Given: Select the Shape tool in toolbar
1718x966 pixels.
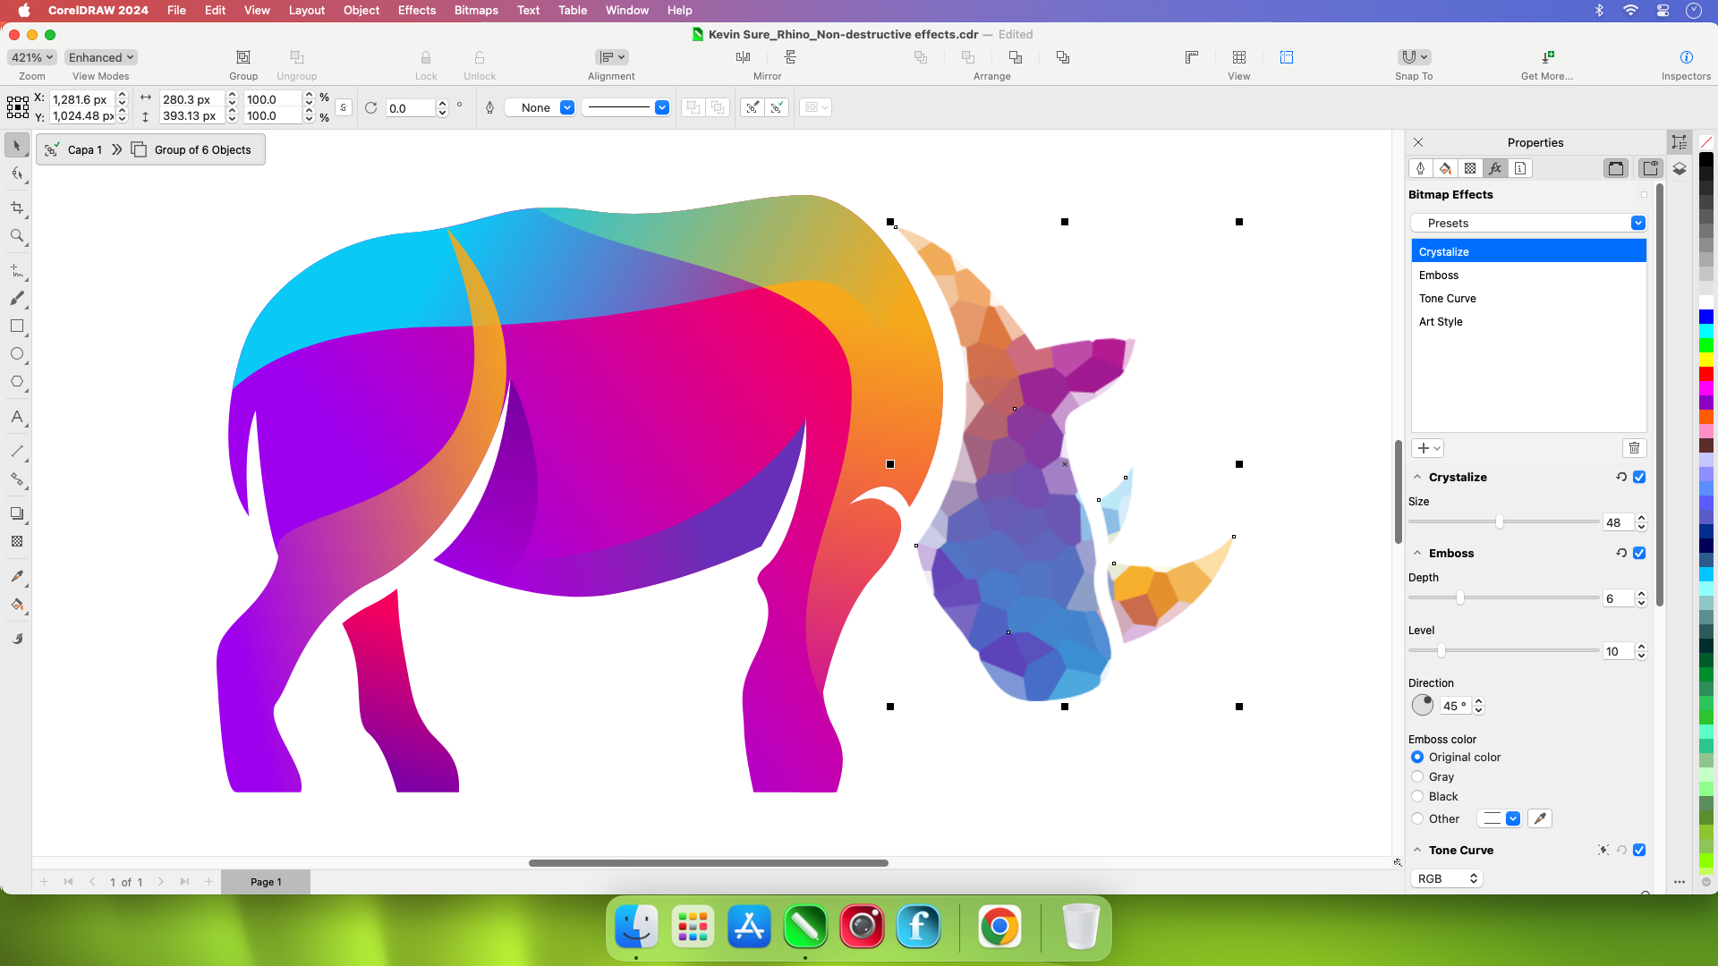Looking at the screenshot, I should point(18,174).
